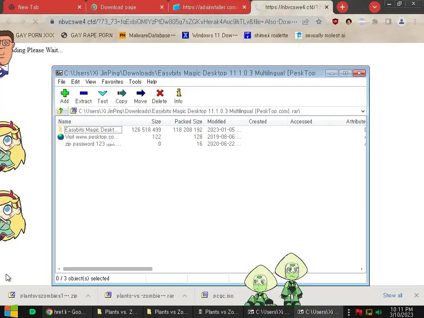
Task: Click the browser address bar URL
Action: pos(178,22)
